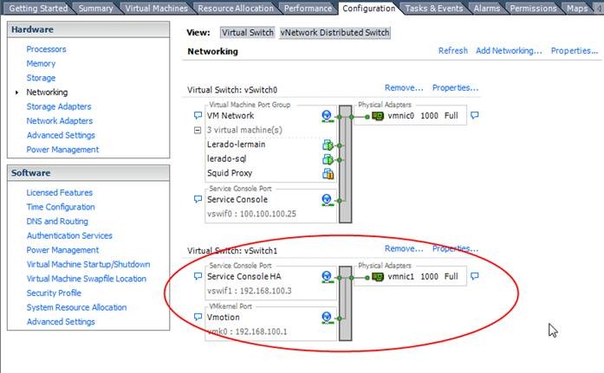The width and height of the screenshot is (604, 373).
Task: Select the lerado-sql virtual machine name
Action: click(226, 159)
